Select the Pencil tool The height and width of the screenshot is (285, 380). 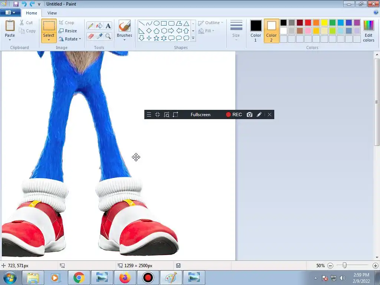click(x=91, y=26)
